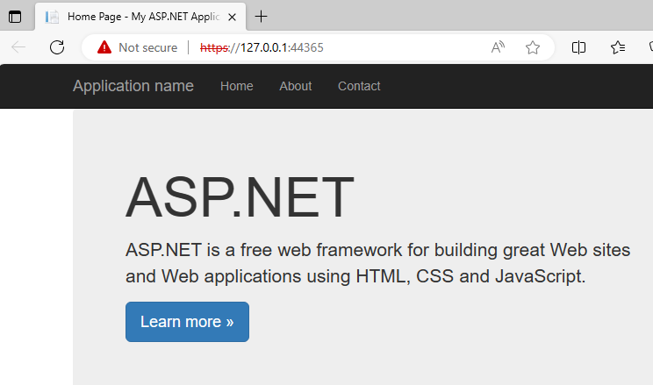The height and width of the screenshot is (385, 653).
Task: Open Read aloud icon in address bar
Action: (x=498, y=47)
